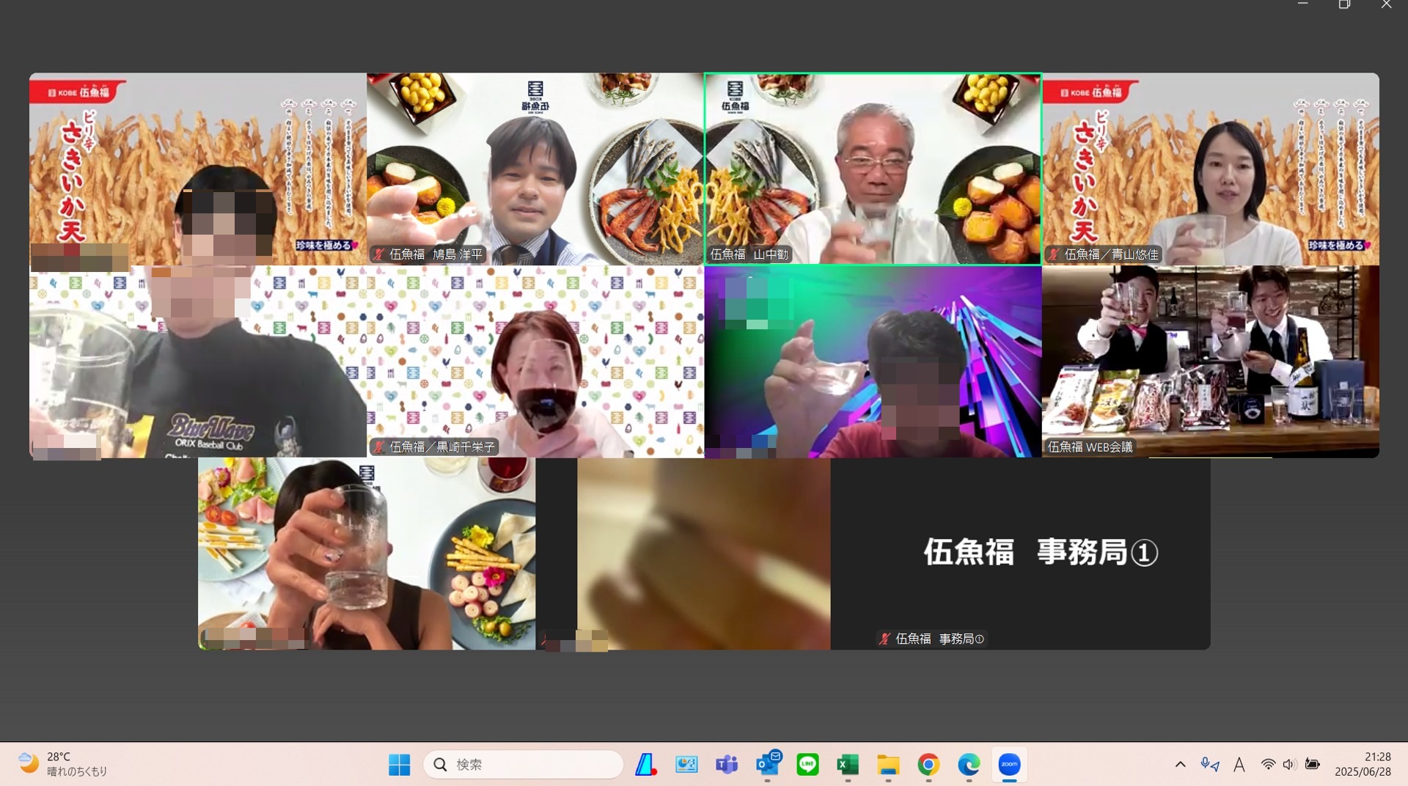Switch to Excel from the taskbar
The width and height of the screenshot is (1408, 786).
click(x=848, y=765)
